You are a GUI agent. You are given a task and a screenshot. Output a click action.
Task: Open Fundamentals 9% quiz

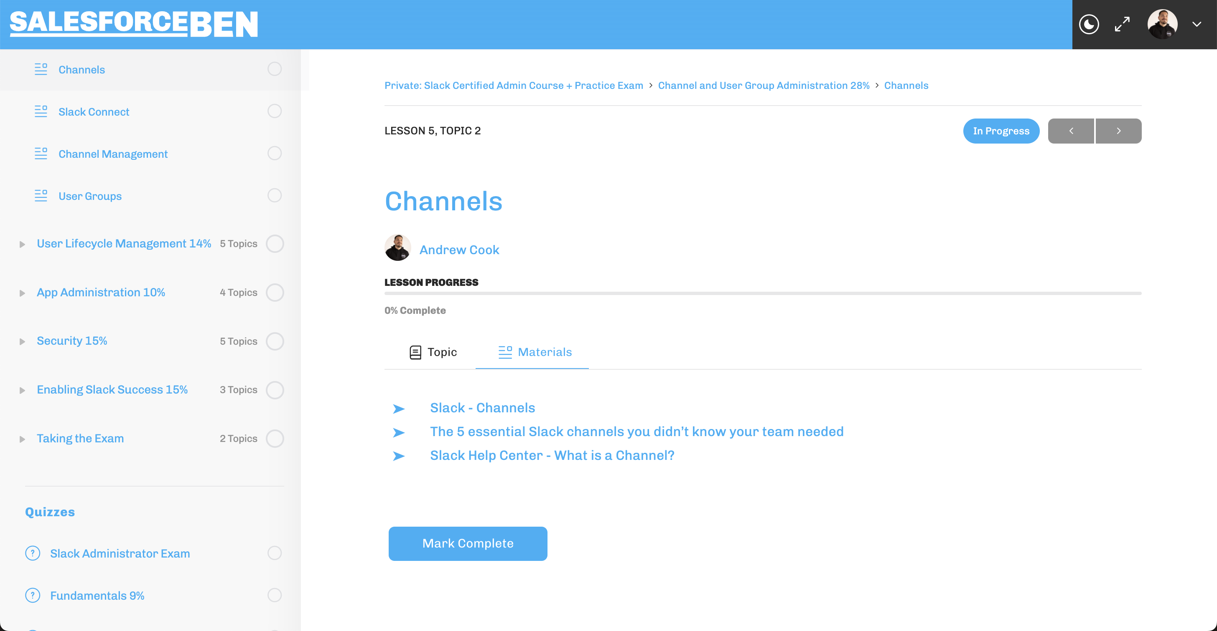click(x=97, y=596)
